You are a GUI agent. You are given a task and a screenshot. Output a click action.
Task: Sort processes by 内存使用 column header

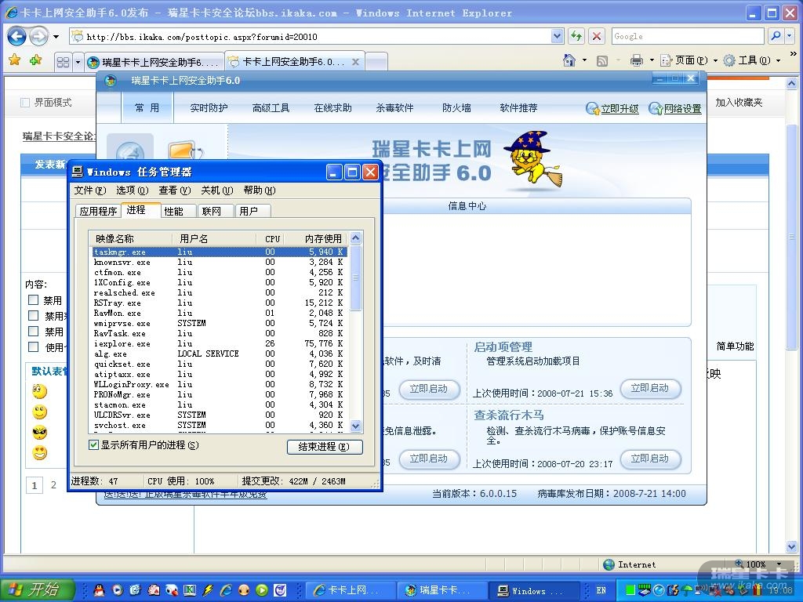coord(316,238)
